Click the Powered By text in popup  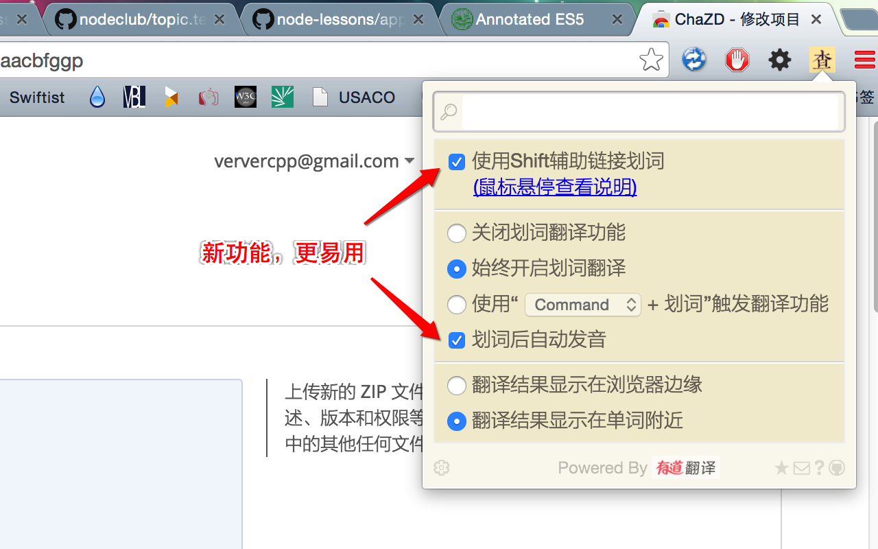click(x=602, y=468)
